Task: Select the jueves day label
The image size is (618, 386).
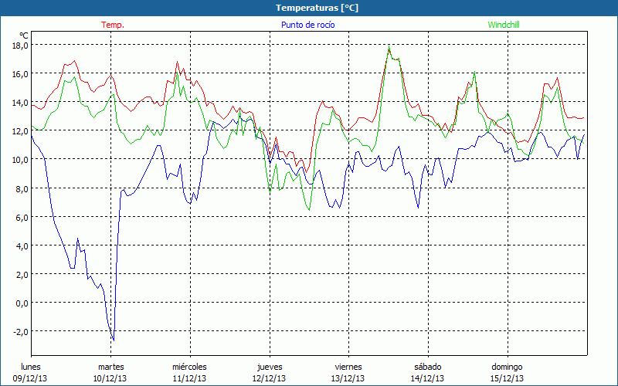Action: (x=269, y=367)
